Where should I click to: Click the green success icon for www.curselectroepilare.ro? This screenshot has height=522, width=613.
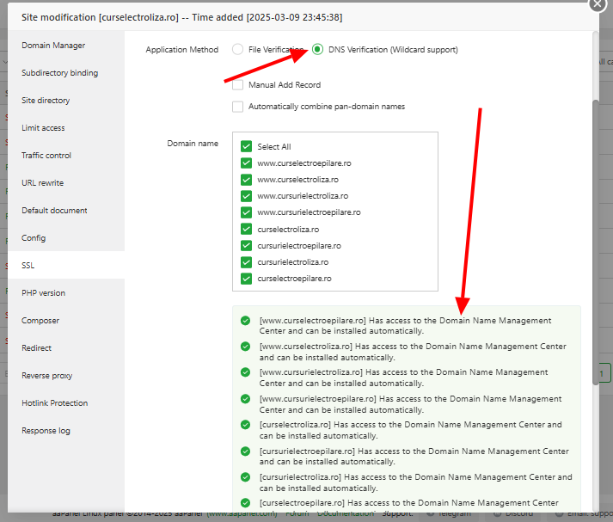[246, 321]
